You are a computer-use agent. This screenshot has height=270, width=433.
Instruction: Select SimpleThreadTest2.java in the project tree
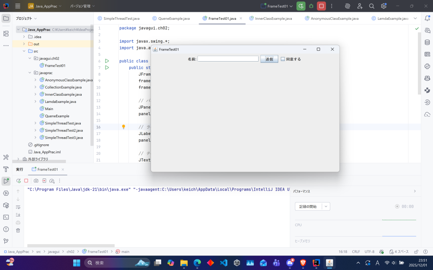pyautogui.click(x=63, y=130)
